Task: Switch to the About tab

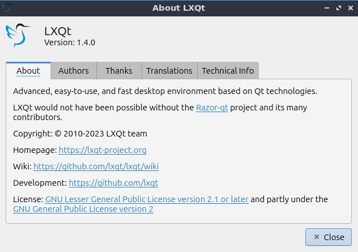Action: click(28, 71)
